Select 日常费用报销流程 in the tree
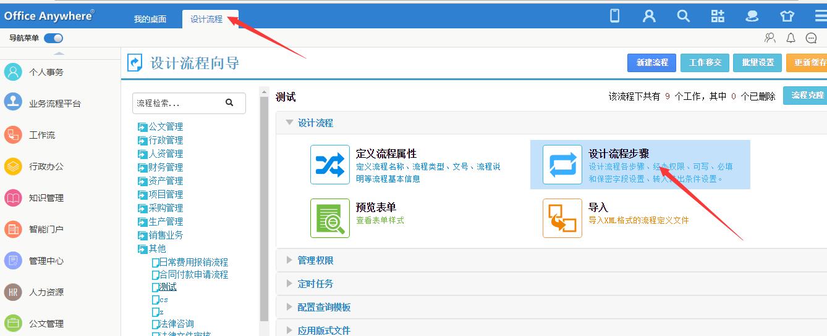Image resolution: width=827 pixels, height=336 pixels. pyautogui.click(x=193, y=262)
